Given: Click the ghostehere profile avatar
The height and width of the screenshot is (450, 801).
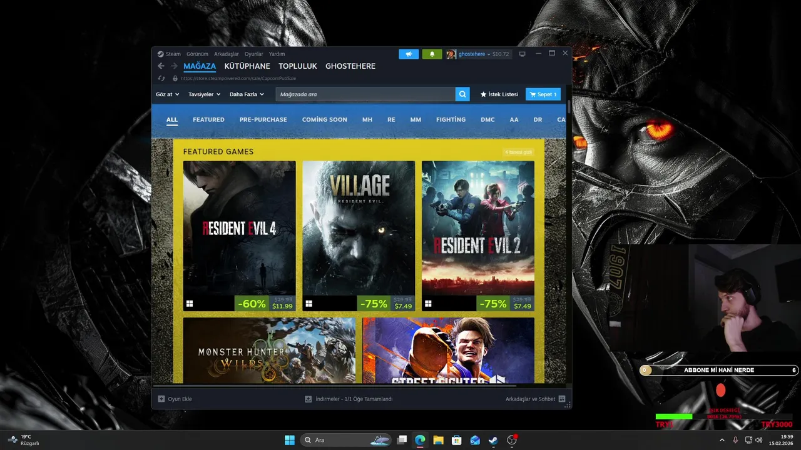Looking at the screenshot, I should [451, 54].
